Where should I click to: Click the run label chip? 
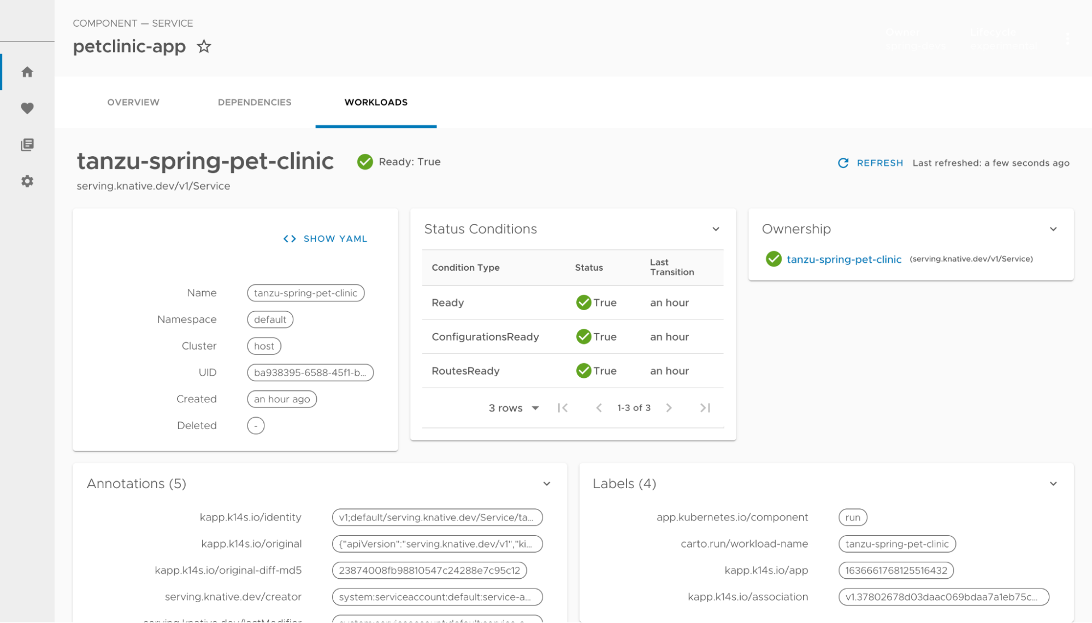[853, 517]
